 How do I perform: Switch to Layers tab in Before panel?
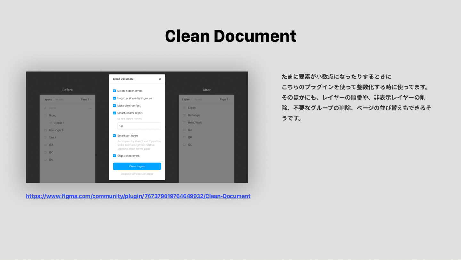click(x=47, y=99)
